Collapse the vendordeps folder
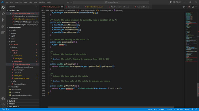 point(15,87)
